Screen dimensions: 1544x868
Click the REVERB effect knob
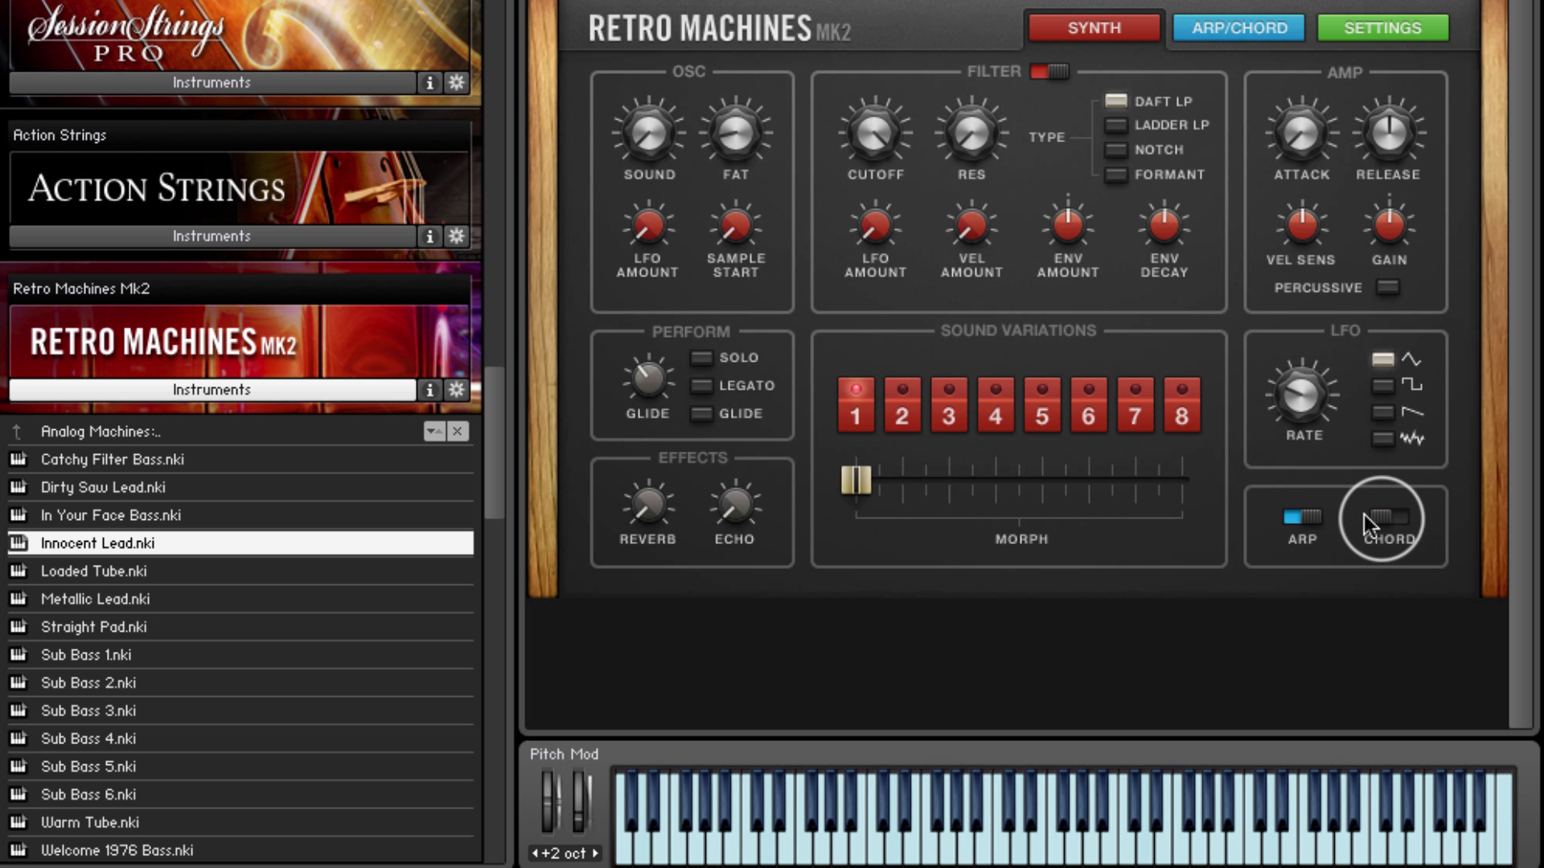coord(647,505)
